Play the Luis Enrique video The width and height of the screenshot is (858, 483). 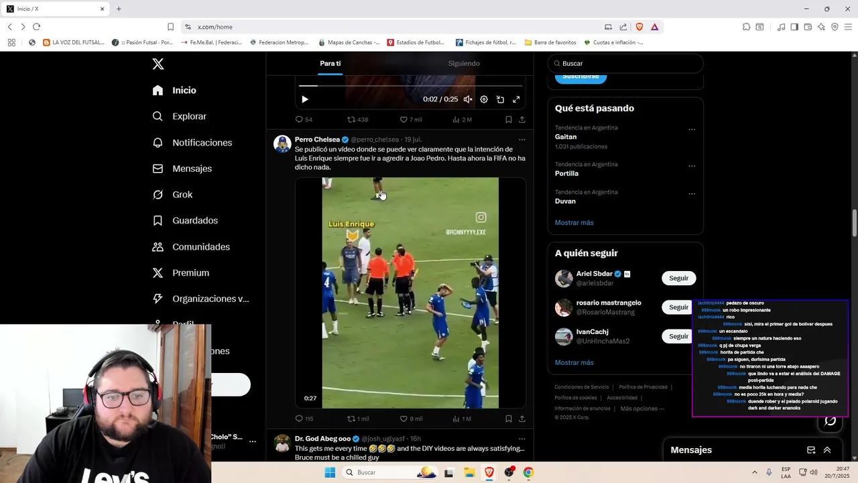click(410, 293)
